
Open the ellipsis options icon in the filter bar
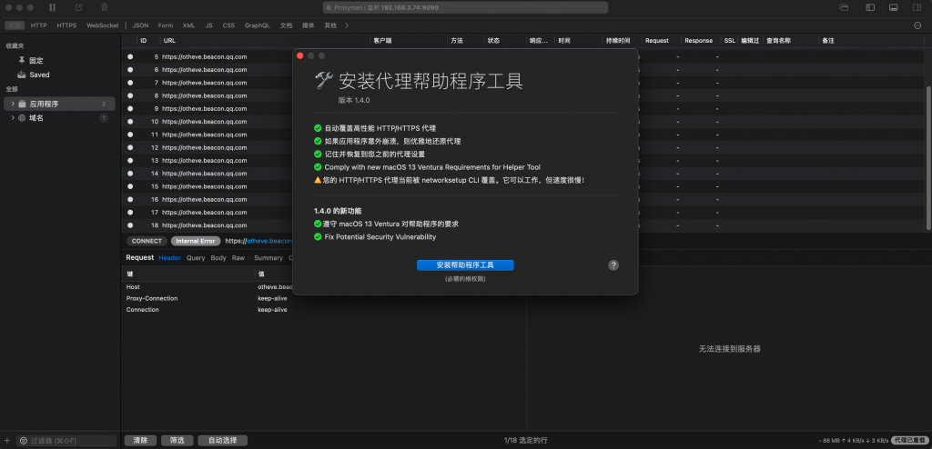(917, 25)
